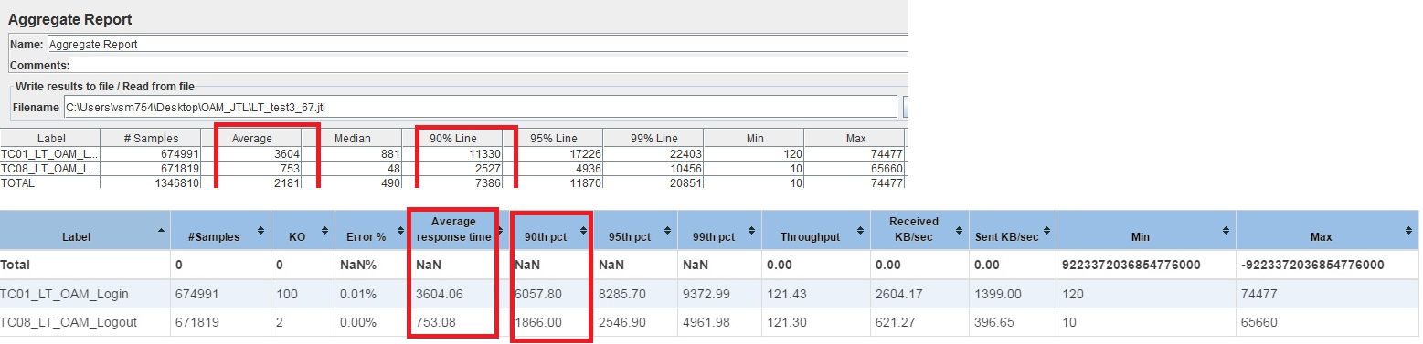Viewport: 1423px width, 344px height.
Task: Click the 90% Line column header
Action: (x=452, y=138)
